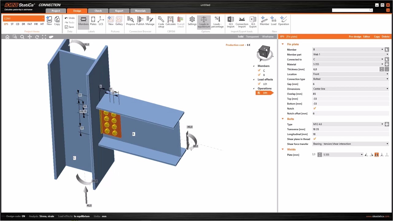
Task: Undo the last action
Action: click(x=70, y=18)
